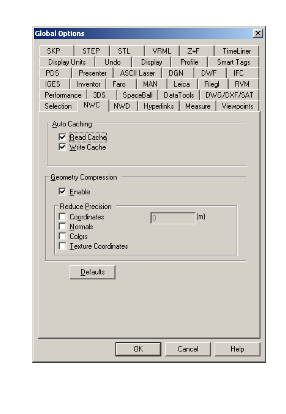286x414 pixels.
Task: Go to the 3DS tab
Action: pos(102,95)
